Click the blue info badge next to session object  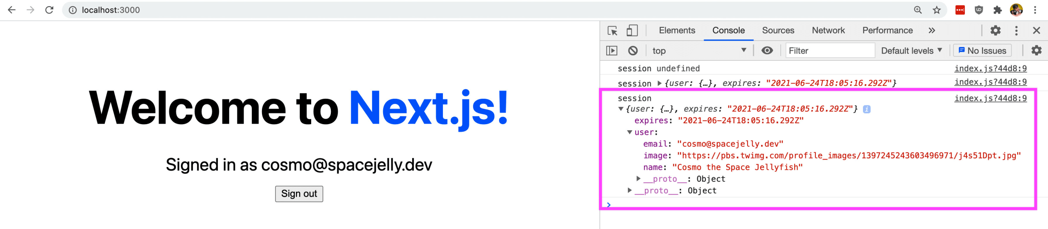point(867,109)
